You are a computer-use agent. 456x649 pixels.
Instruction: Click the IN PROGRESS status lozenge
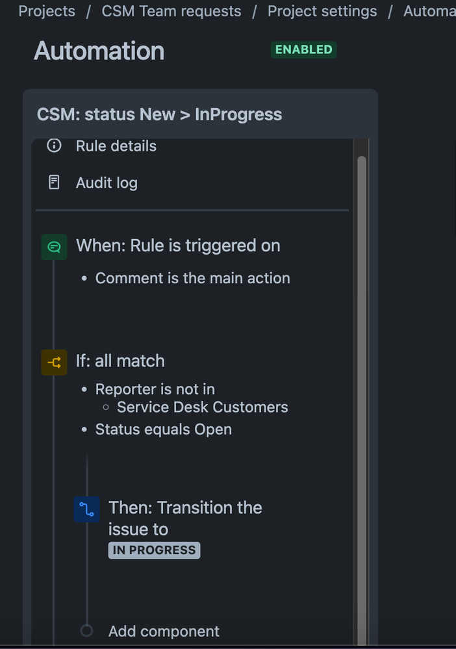(154, 550)
